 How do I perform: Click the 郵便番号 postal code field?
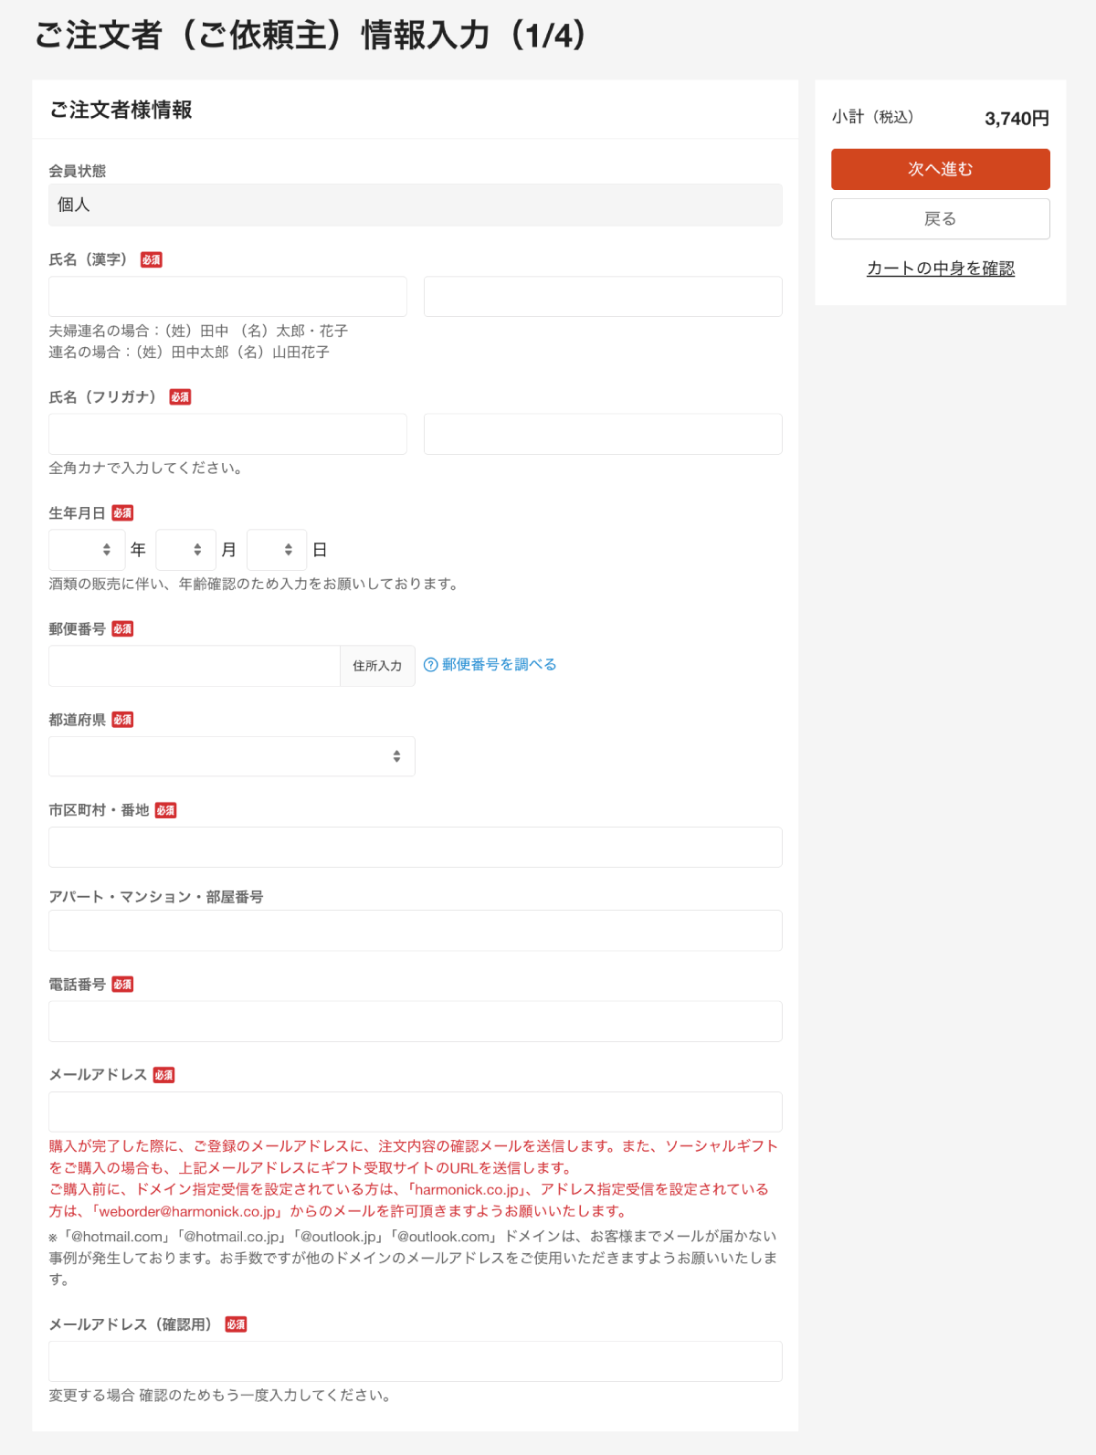(x=194, y=666)
